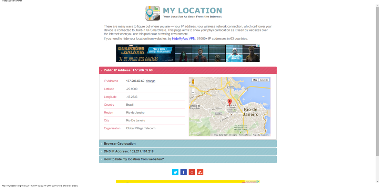379x187 pixels.
Task: Share page via Google Plus icon
Action: (x=192, y=172)
